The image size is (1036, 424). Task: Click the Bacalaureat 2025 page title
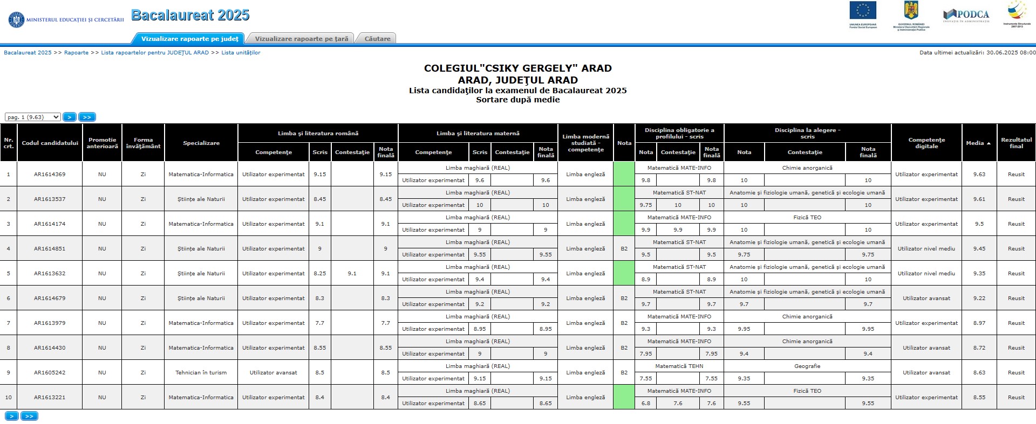pyautogui.click(x=190, y=15)
